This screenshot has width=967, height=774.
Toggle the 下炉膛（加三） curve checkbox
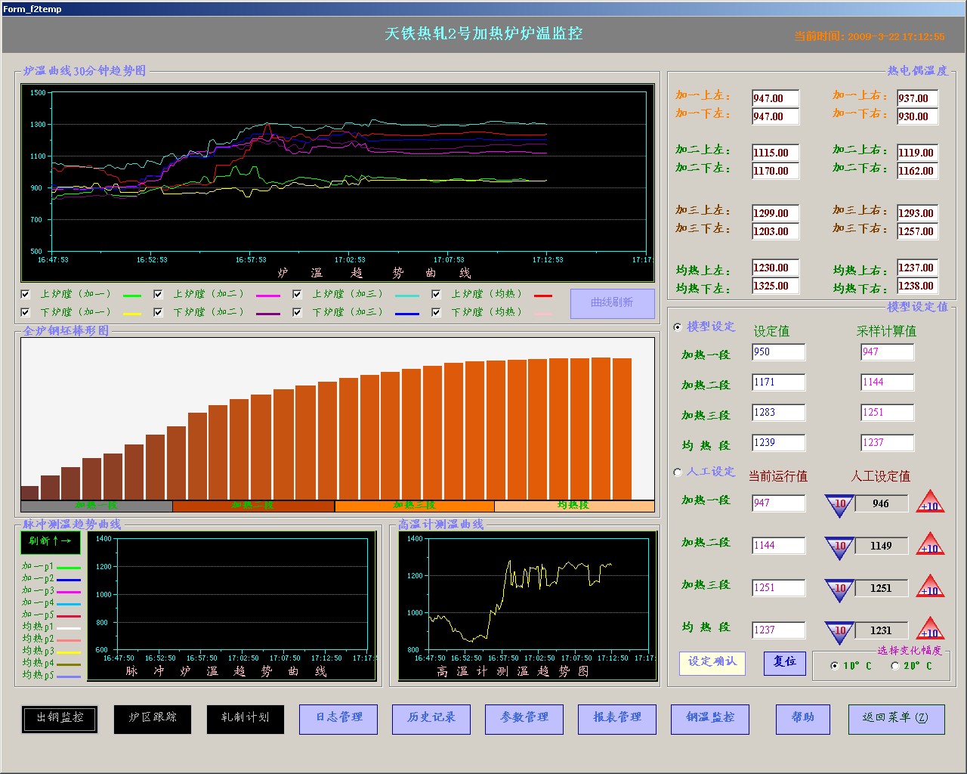click(x=297, y=312)
